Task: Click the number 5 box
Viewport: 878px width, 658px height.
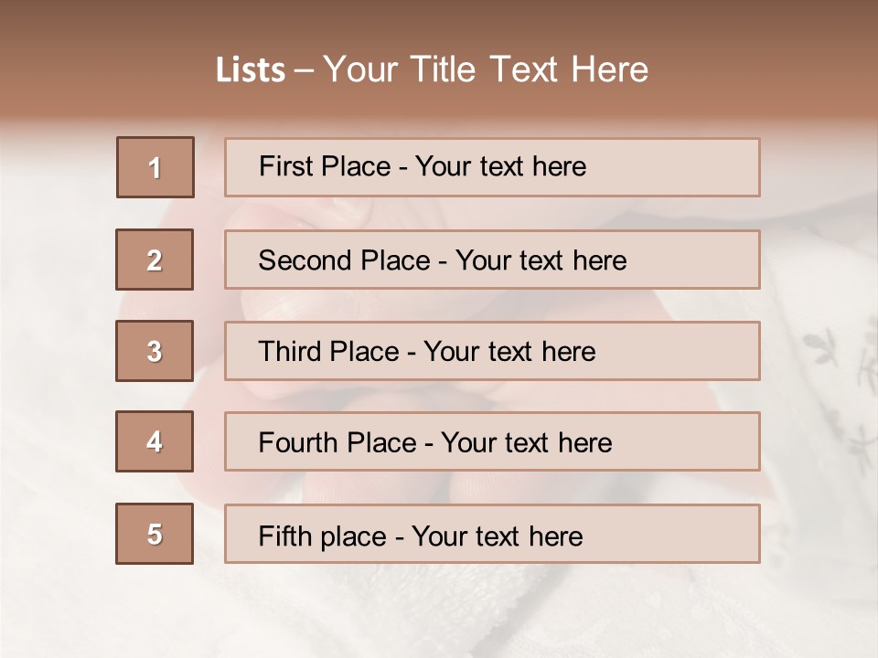Action: point(155,534)
